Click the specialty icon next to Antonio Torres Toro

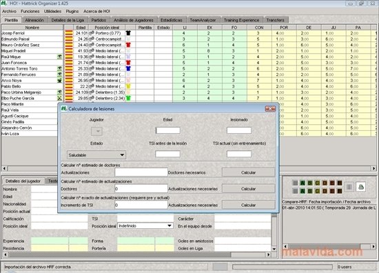[x=59, y=69]
